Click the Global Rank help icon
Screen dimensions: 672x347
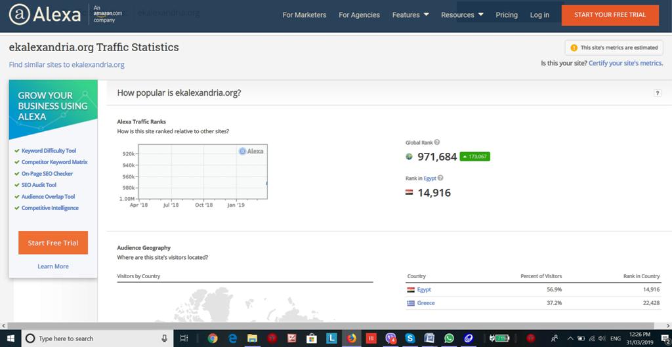click(437, 142)
